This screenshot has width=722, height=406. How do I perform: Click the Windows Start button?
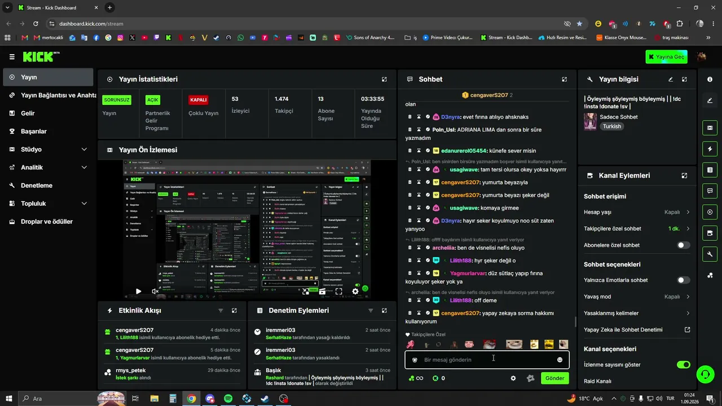pos(9,399)
